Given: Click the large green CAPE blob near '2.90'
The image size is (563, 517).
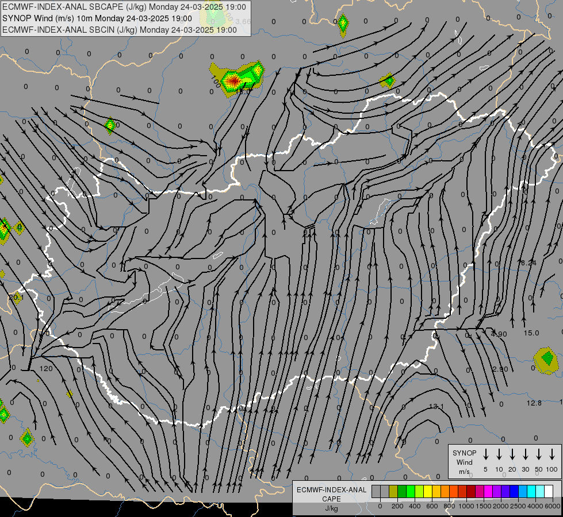Looking at the screenshot, I should pos(546,360).
